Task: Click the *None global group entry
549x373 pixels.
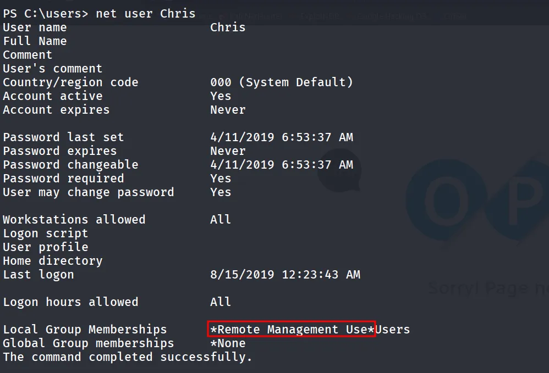Action: click(228, 343)
